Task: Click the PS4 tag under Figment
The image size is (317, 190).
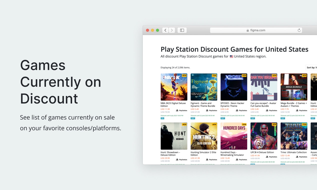Action: tap(193, 118)
